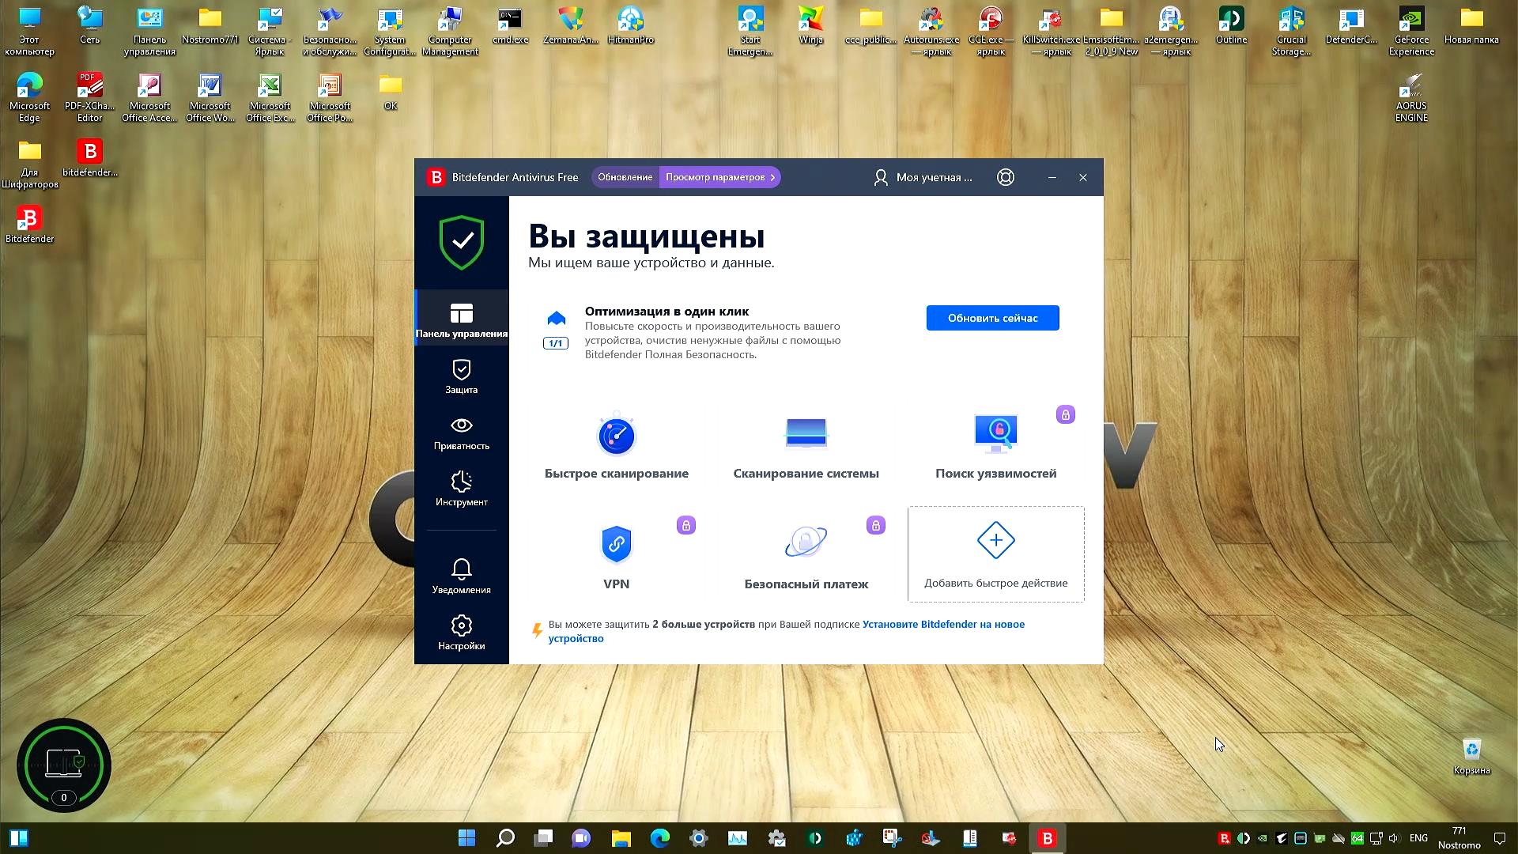This screenshot has height=854, width=1518.
Task: Open the Приватность section
Action: click(461, 433)
